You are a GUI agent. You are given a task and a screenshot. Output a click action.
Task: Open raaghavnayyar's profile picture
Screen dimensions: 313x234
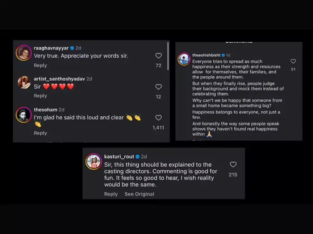click(x=24, y=52)
